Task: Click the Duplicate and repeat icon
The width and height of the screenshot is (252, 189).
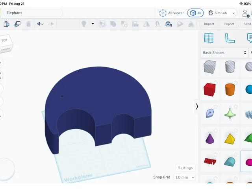Action: 17,24
